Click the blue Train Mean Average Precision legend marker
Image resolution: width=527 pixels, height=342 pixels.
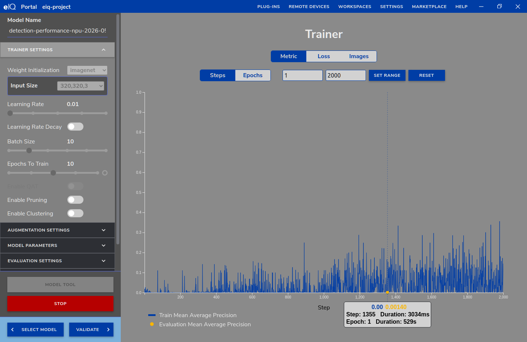[x=152, y=315]
